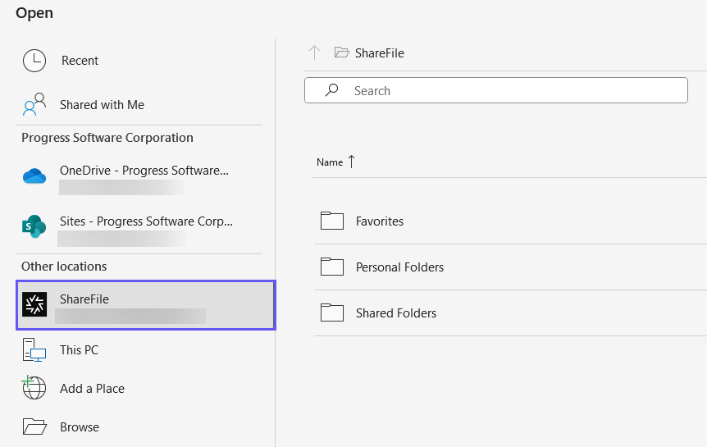Click the Add a Place globe icon
This screenshot has width=707, height=447.
[34, 387]
